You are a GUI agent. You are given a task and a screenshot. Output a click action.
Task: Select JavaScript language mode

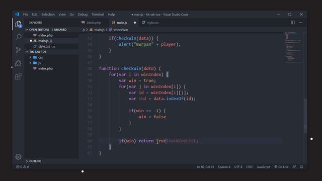tap(264, 167)
